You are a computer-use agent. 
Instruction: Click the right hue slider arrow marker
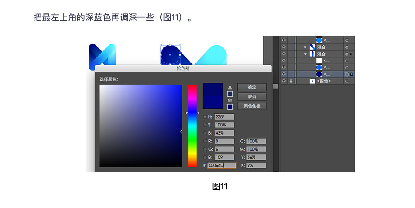(x=198, y=113)
